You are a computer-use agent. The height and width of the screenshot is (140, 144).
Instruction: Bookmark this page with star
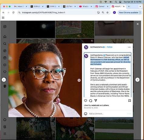(108, 12)
